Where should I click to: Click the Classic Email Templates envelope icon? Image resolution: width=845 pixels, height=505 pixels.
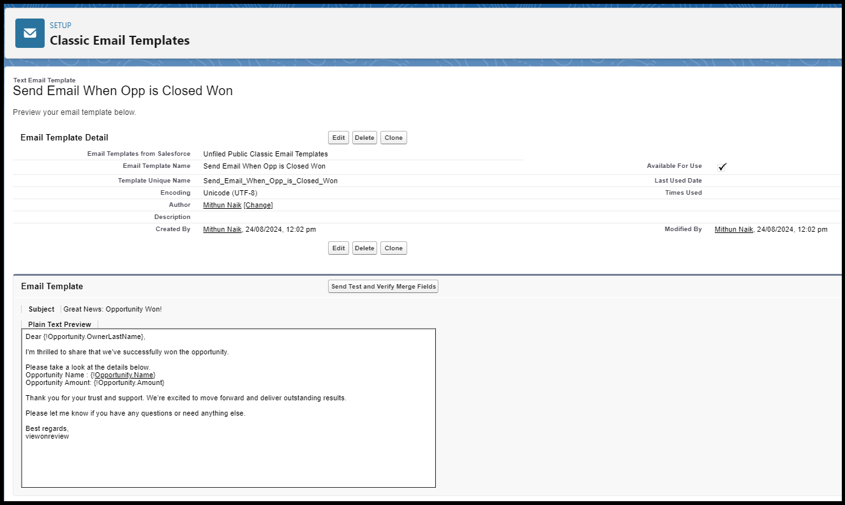(30, 33)
